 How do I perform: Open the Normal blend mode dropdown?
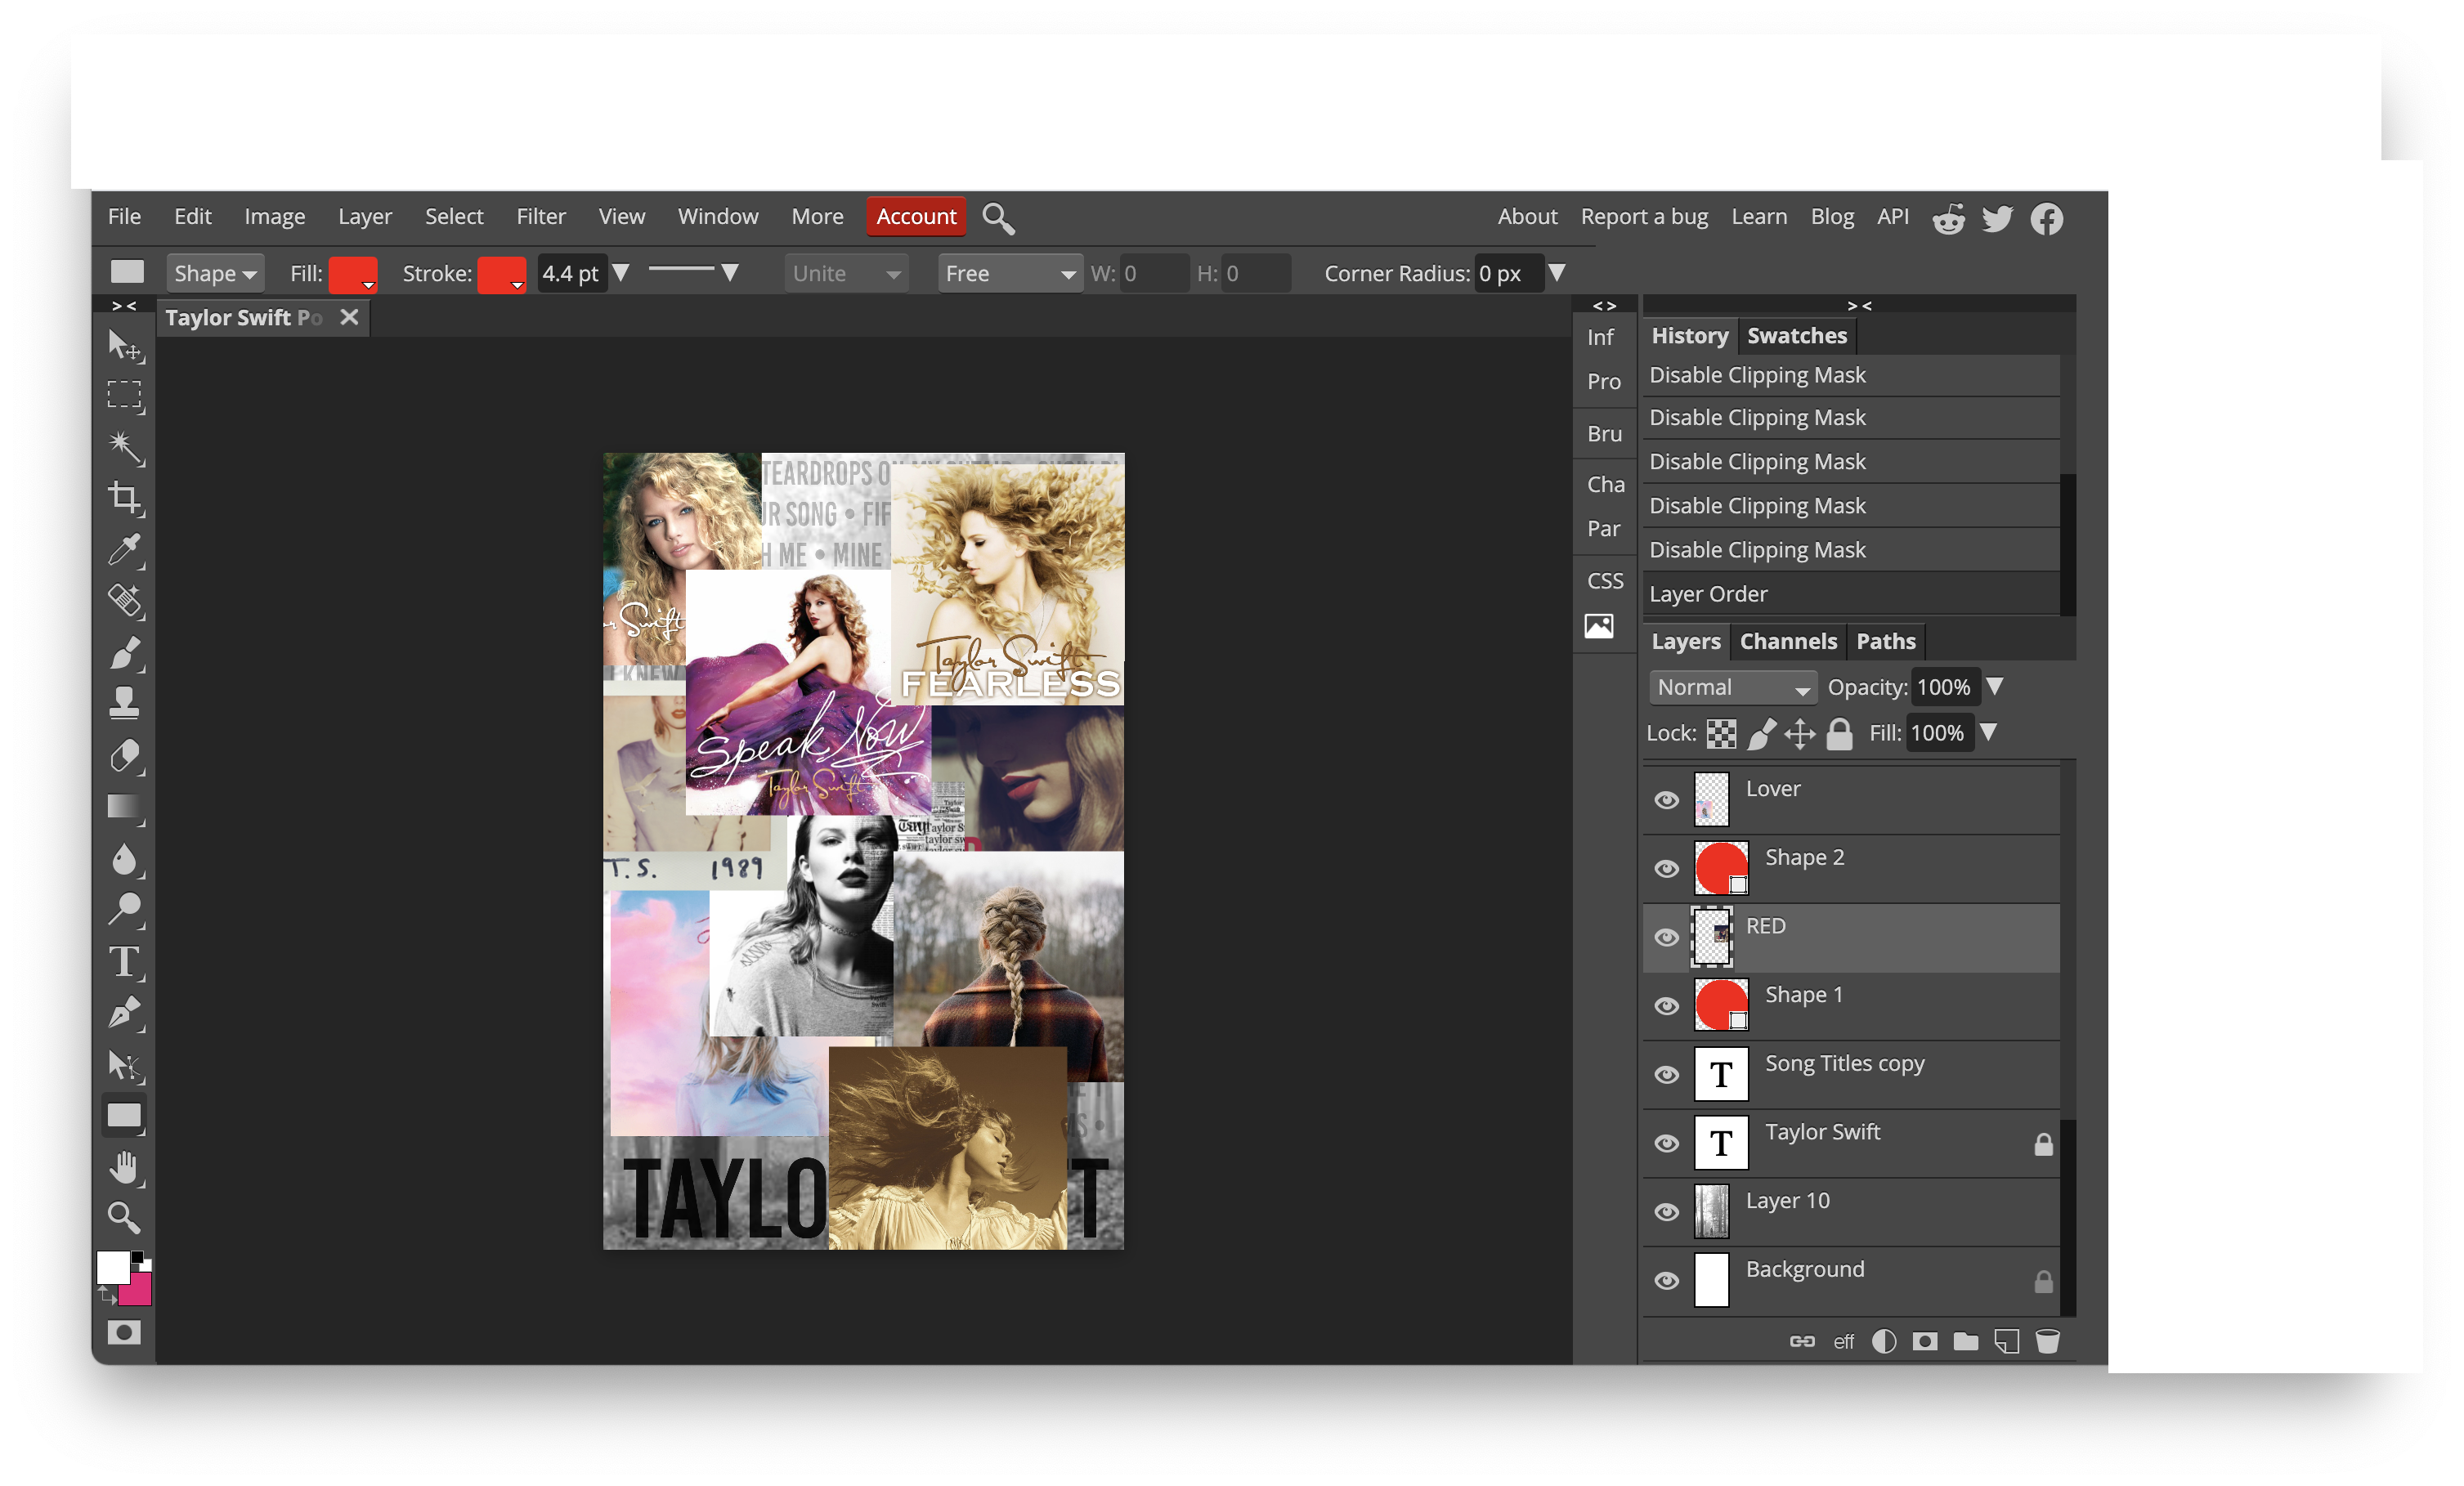[1733, 688]
